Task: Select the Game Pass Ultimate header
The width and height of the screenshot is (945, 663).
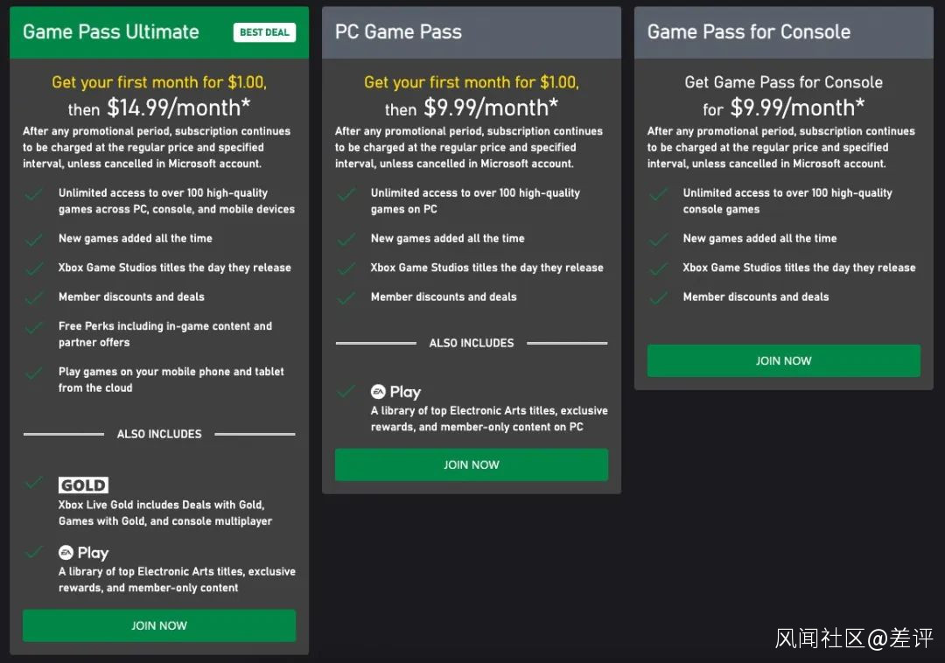Action: pyautogui.click(x=111, y=32)
